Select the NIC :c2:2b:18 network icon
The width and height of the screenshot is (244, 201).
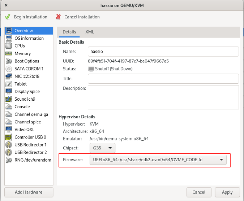pyautogui.click(x=9, y=76)
